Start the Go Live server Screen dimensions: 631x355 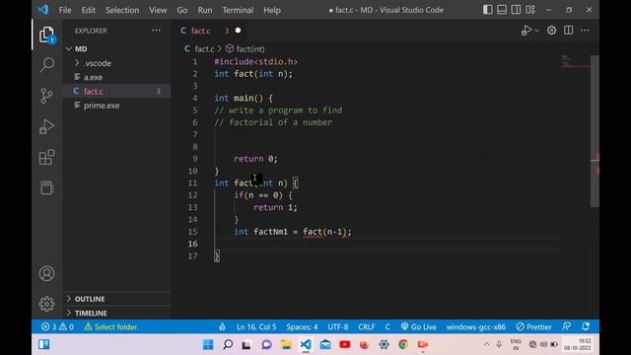[x=418, y=326]
